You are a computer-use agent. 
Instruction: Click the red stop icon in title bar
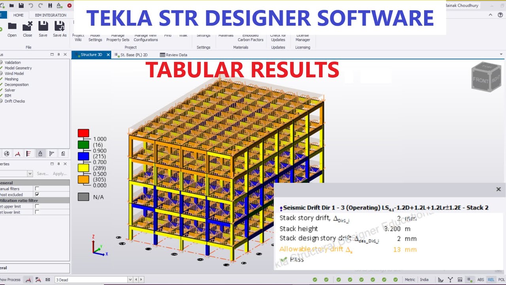[x=70, y=6]
